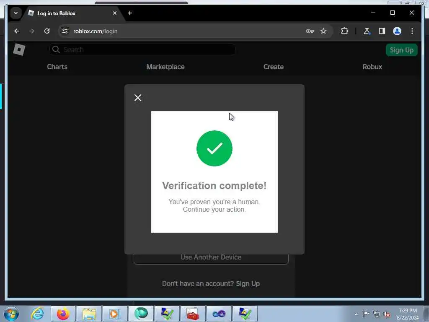
Task: Open the Chrome profile avatar
Action: (397, 31)
